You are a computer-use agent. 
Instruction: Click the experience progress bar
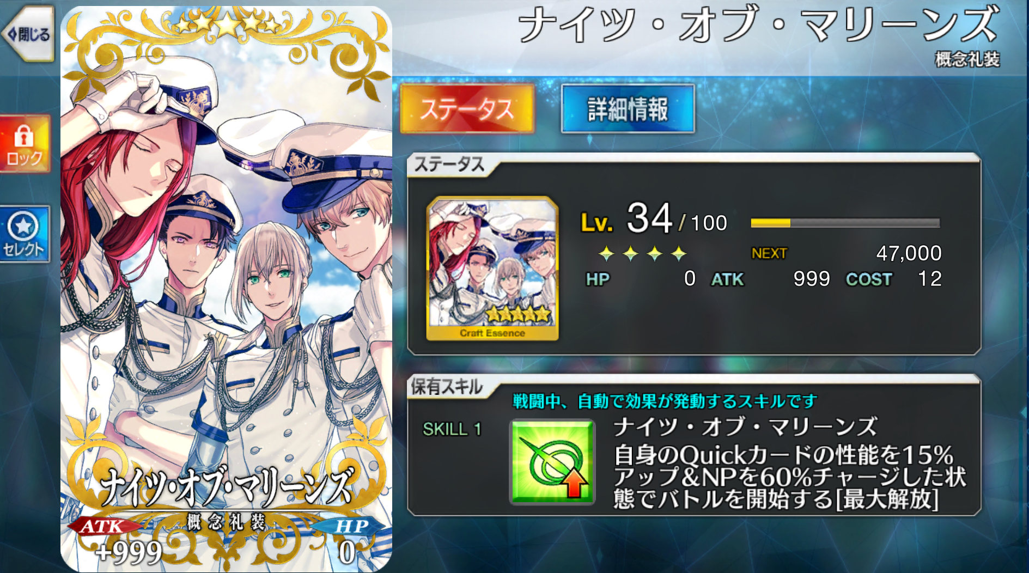coord(845,223)
